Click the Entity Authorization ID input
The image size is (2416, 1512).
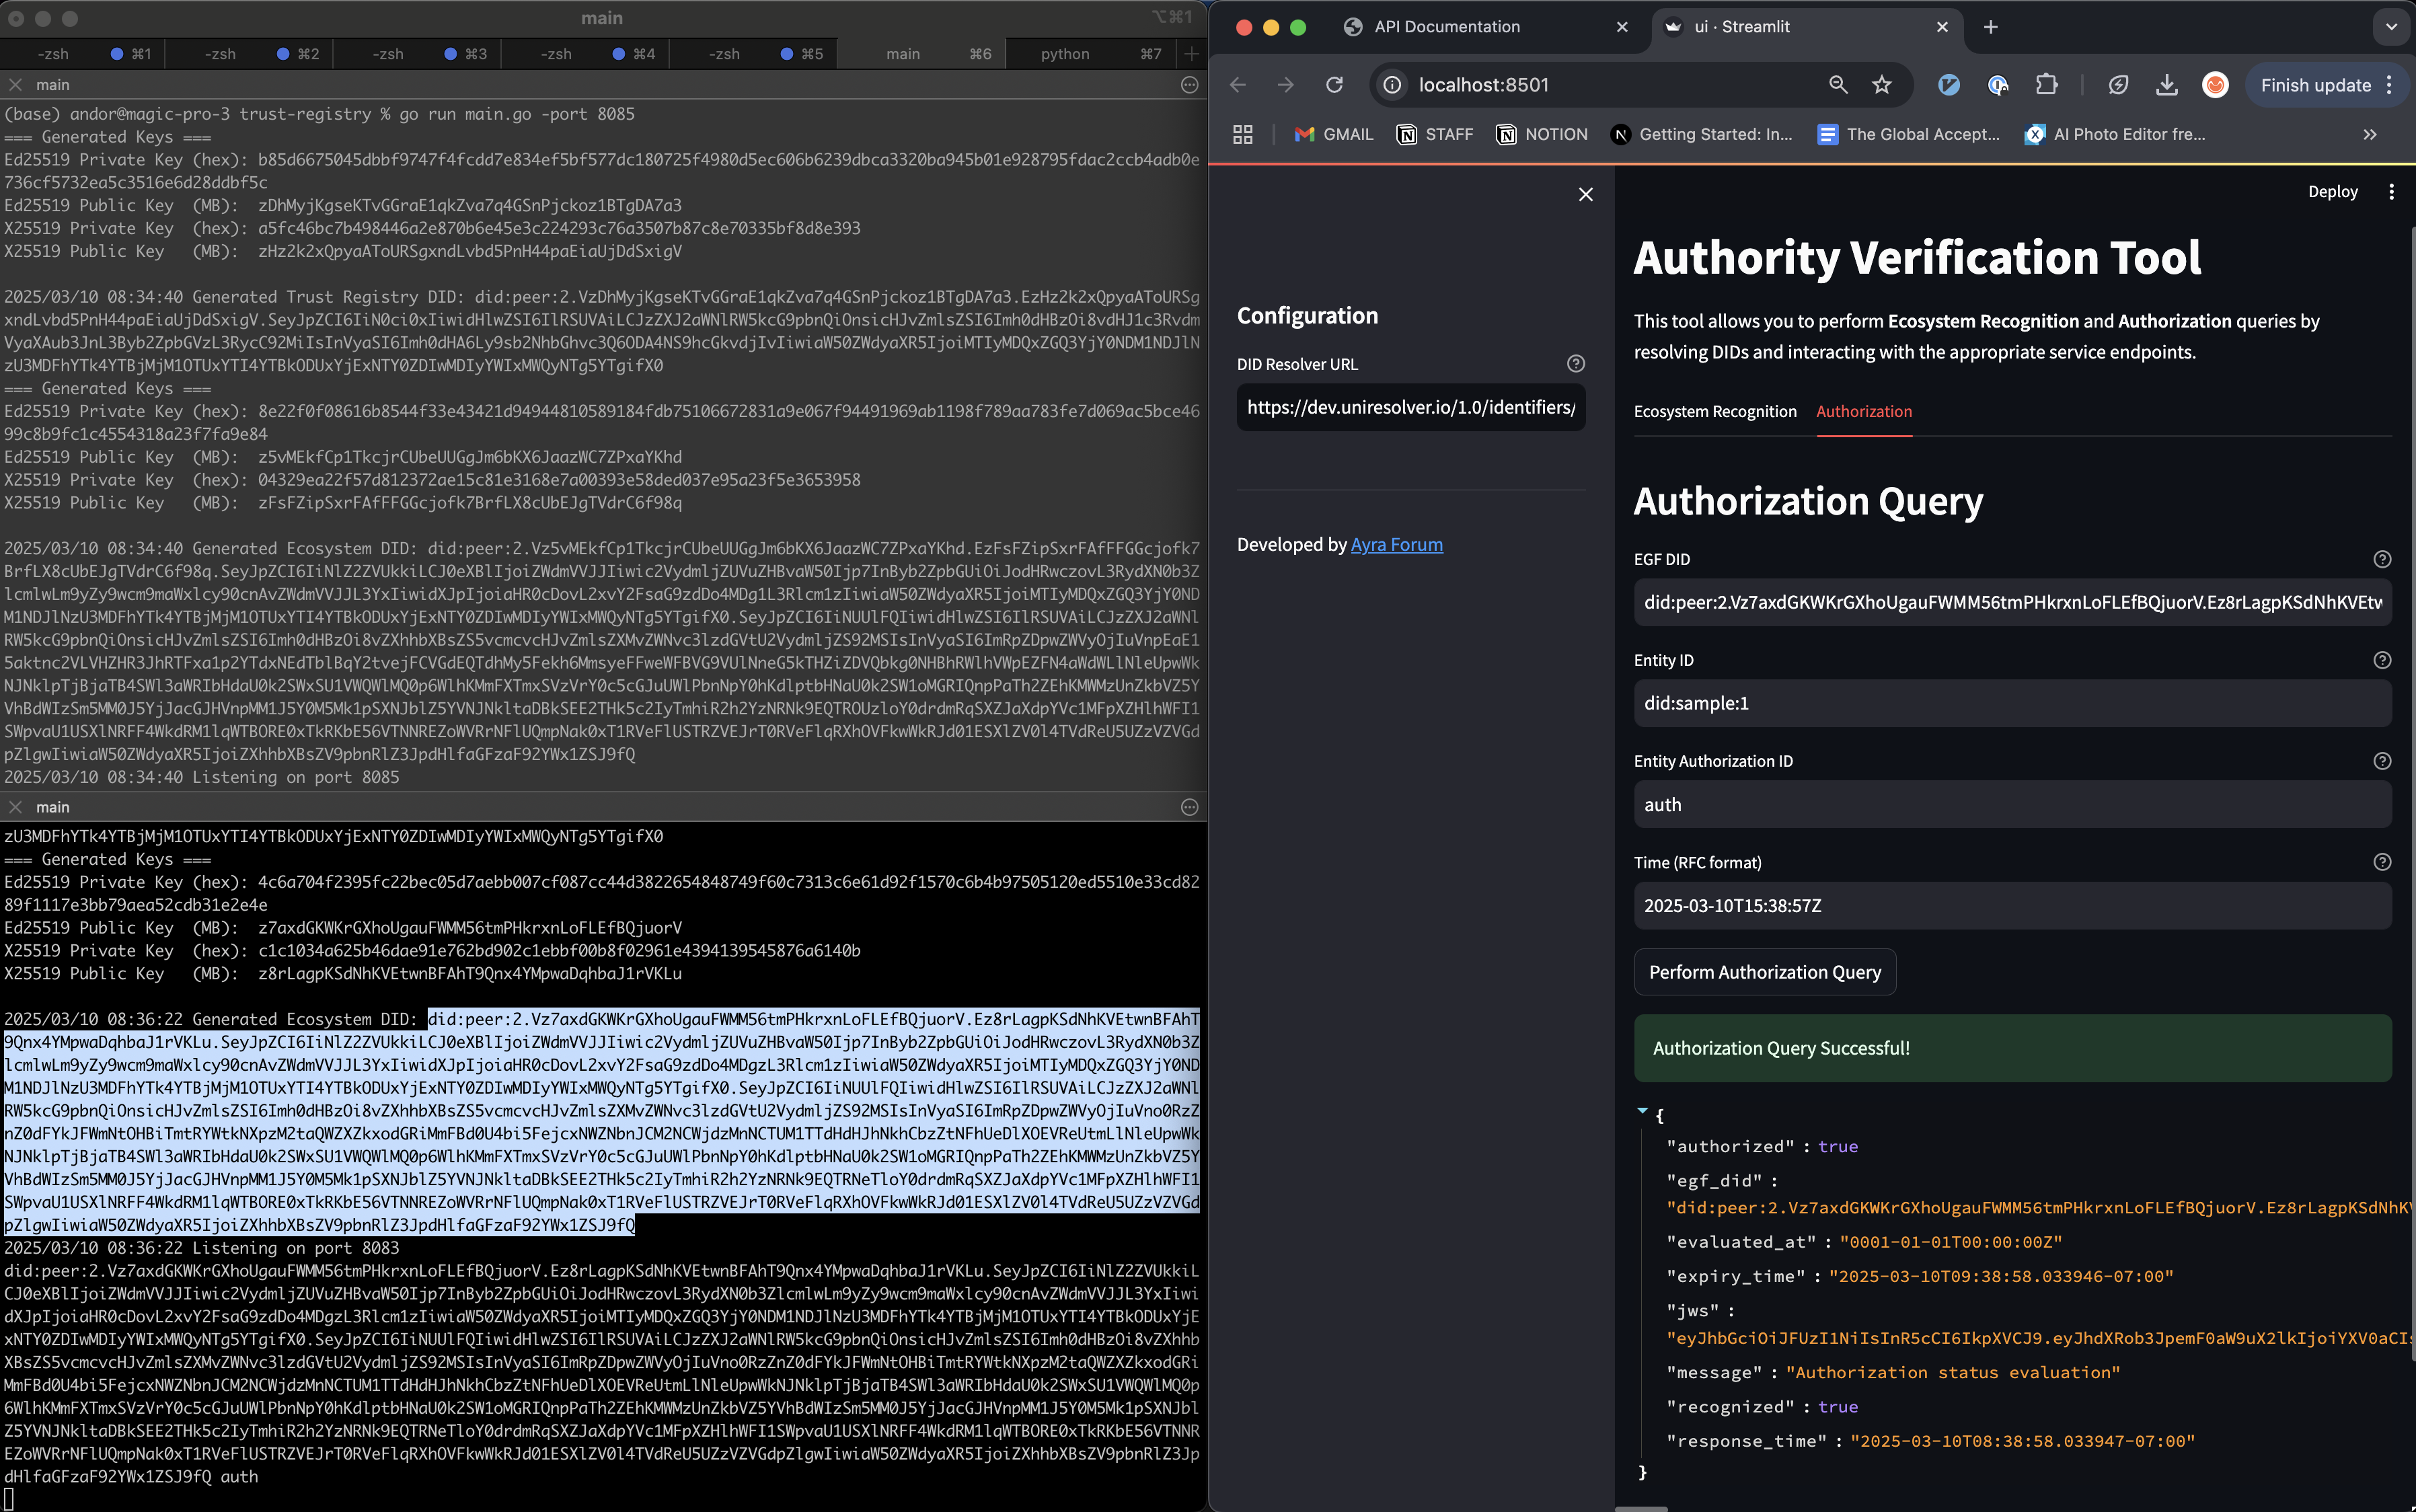[2012, 804]
